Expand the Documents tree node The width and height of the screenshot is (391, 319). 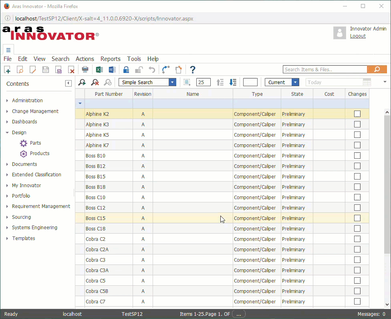tap(7, 164)
